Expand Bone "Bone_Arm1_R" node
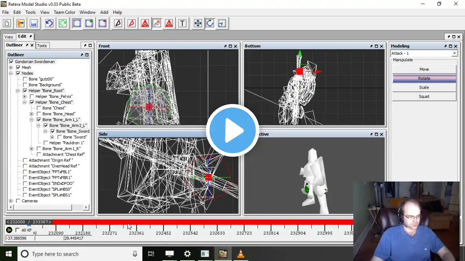 (x=31, y=149)
